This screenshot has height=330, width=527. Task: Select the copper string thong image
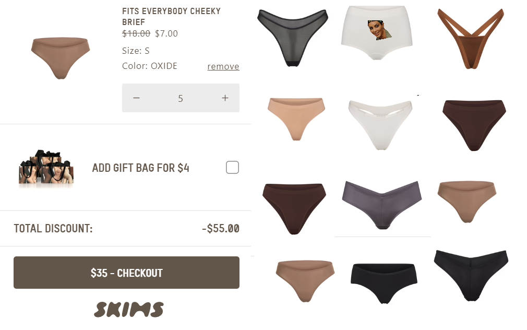[471, 39]
